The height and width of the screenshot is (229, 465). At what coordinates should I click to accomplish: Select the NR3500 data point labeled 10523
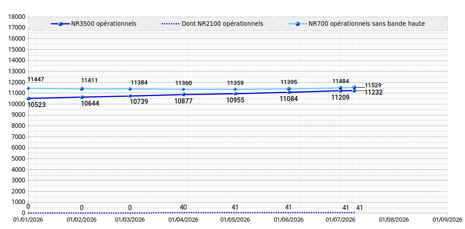[29, 98]
